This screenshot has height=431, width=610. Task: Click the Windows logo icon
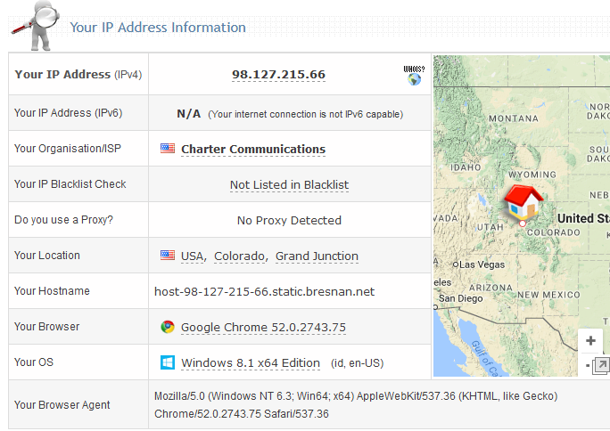[x=168, y=362]
